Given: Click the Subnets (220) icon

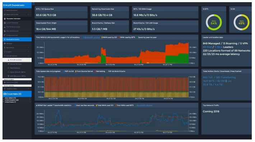Looking at the screenshot, I should (5, 89).
